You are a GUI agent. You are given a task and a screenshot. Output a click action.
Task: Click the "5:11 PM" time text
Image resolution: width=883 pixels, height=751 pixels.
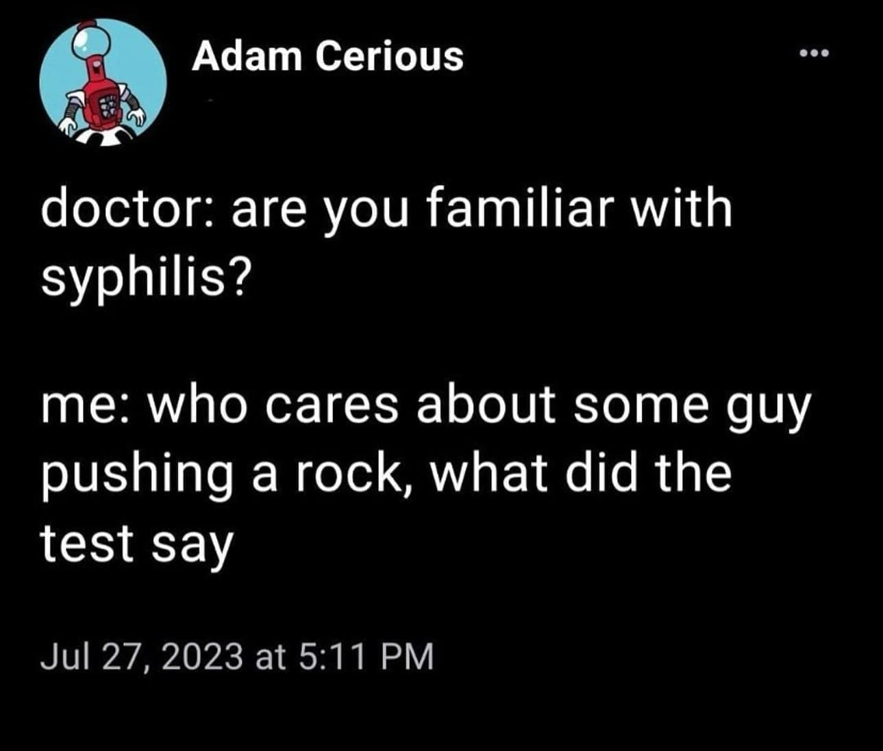point(366,657)
